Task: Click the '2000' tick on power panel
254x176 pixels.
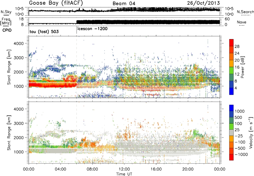Action: (x=18, y=72)
